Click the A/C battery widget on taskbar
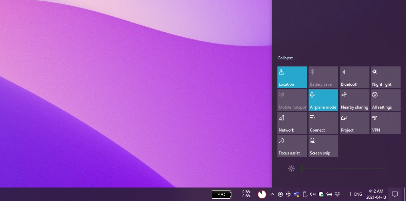 (222, 194)
